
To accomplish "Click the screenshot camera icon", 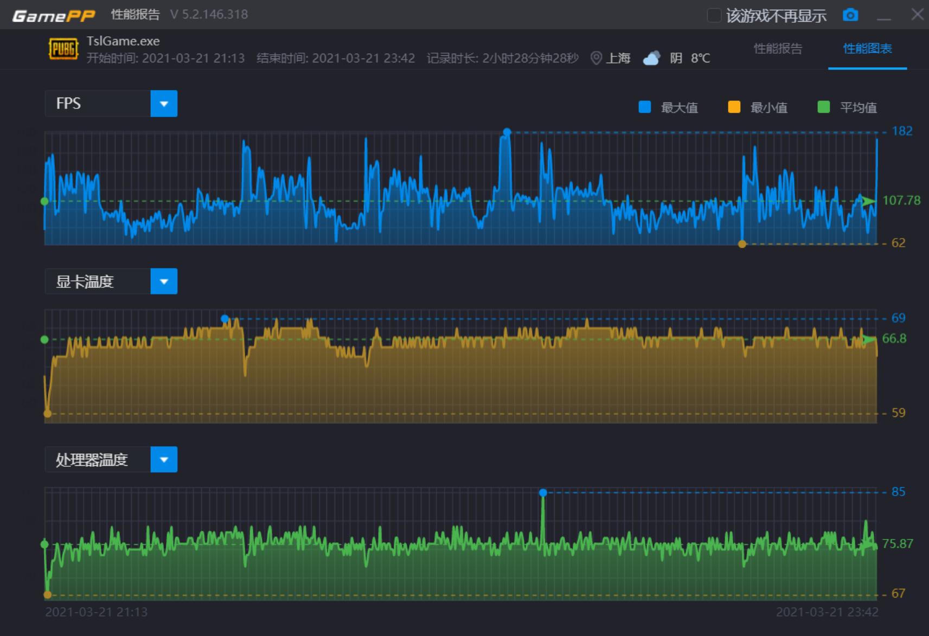I will click(850, 15).
